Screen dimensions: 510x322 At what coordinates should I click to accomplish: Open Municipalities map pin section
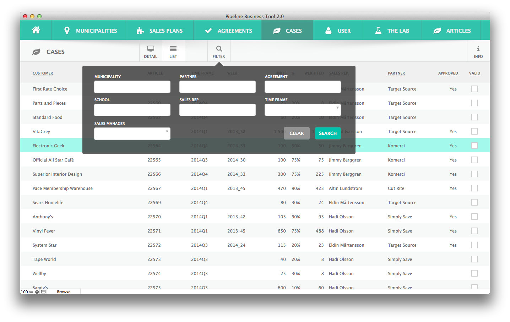click(90, 31)
